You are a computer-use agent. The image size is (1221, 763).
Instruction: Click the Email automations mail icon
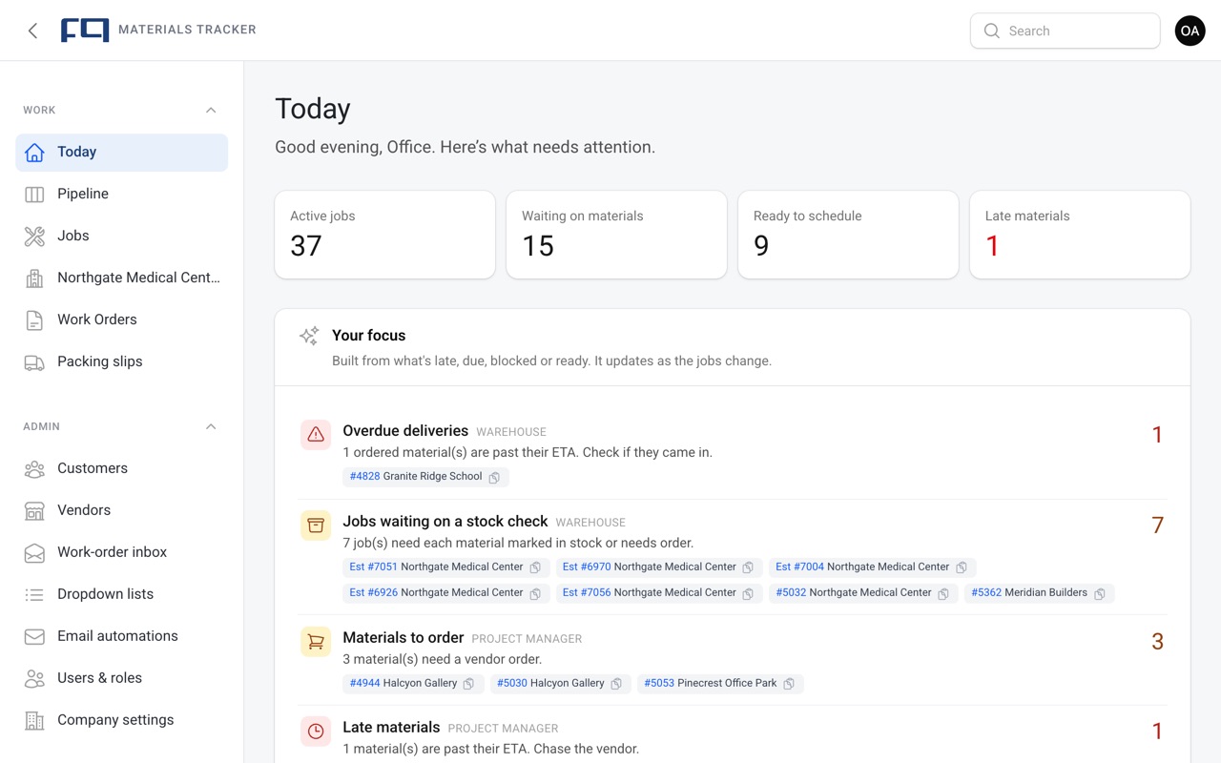pos(34,637)
